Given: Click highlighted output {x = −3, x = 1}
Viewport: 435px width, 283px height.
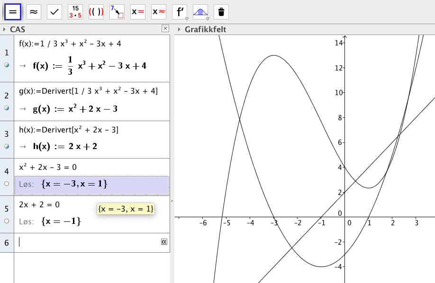Looking at the screenshot, I should pyautogui.click(x=92, y=185).
